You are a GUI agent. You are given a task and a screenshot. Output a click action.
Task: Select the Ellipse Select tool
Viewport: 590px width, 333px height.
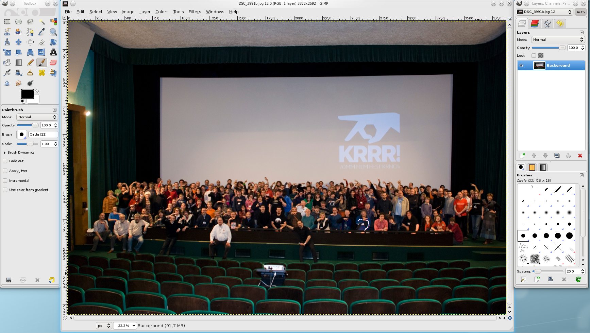(x=19, y=22)
